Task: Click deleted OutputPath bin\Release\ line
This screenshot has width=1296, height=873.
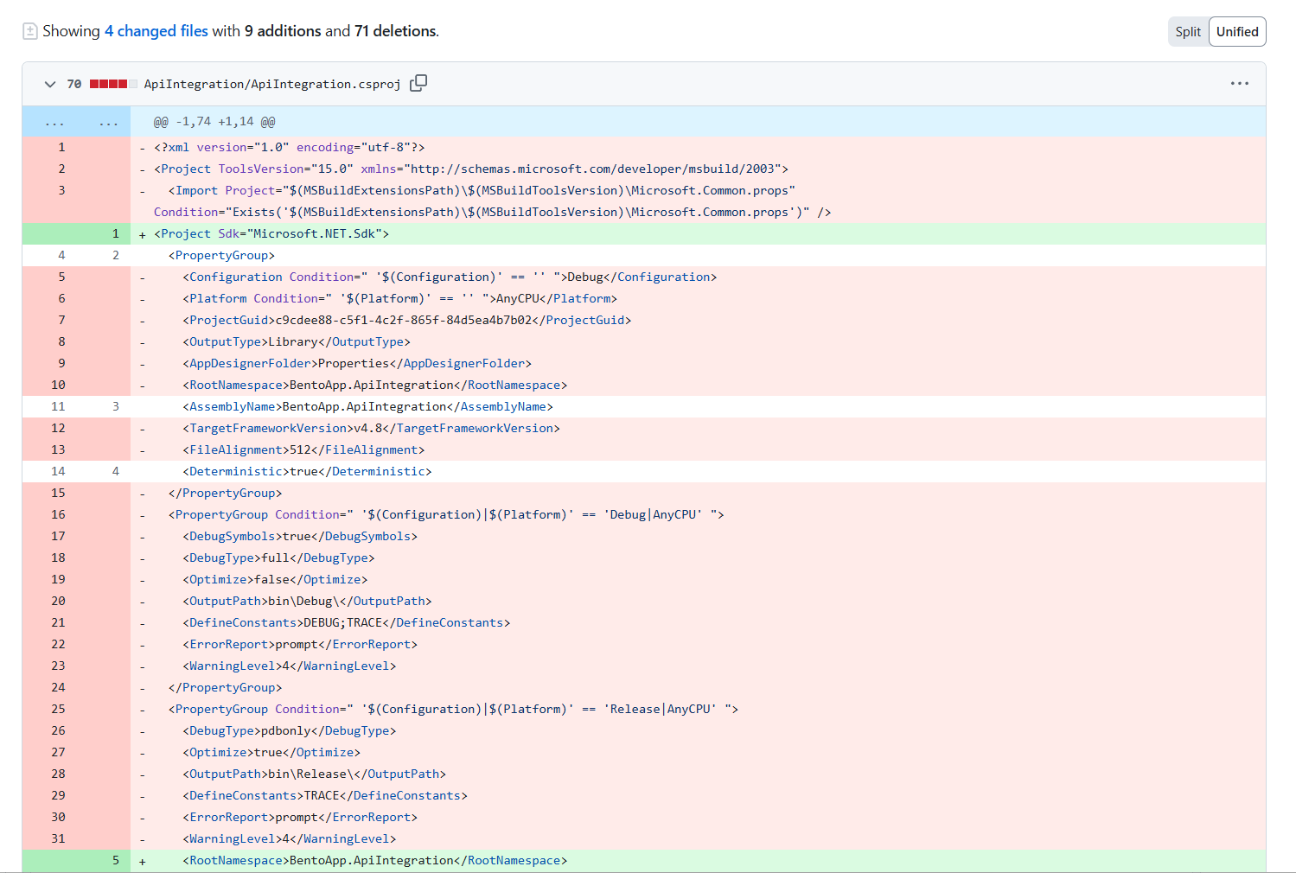Action: point(698,774)
